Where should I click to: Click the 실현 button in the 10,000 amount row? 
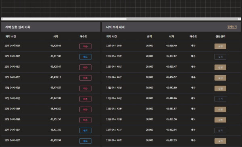(x=220, y=78)
